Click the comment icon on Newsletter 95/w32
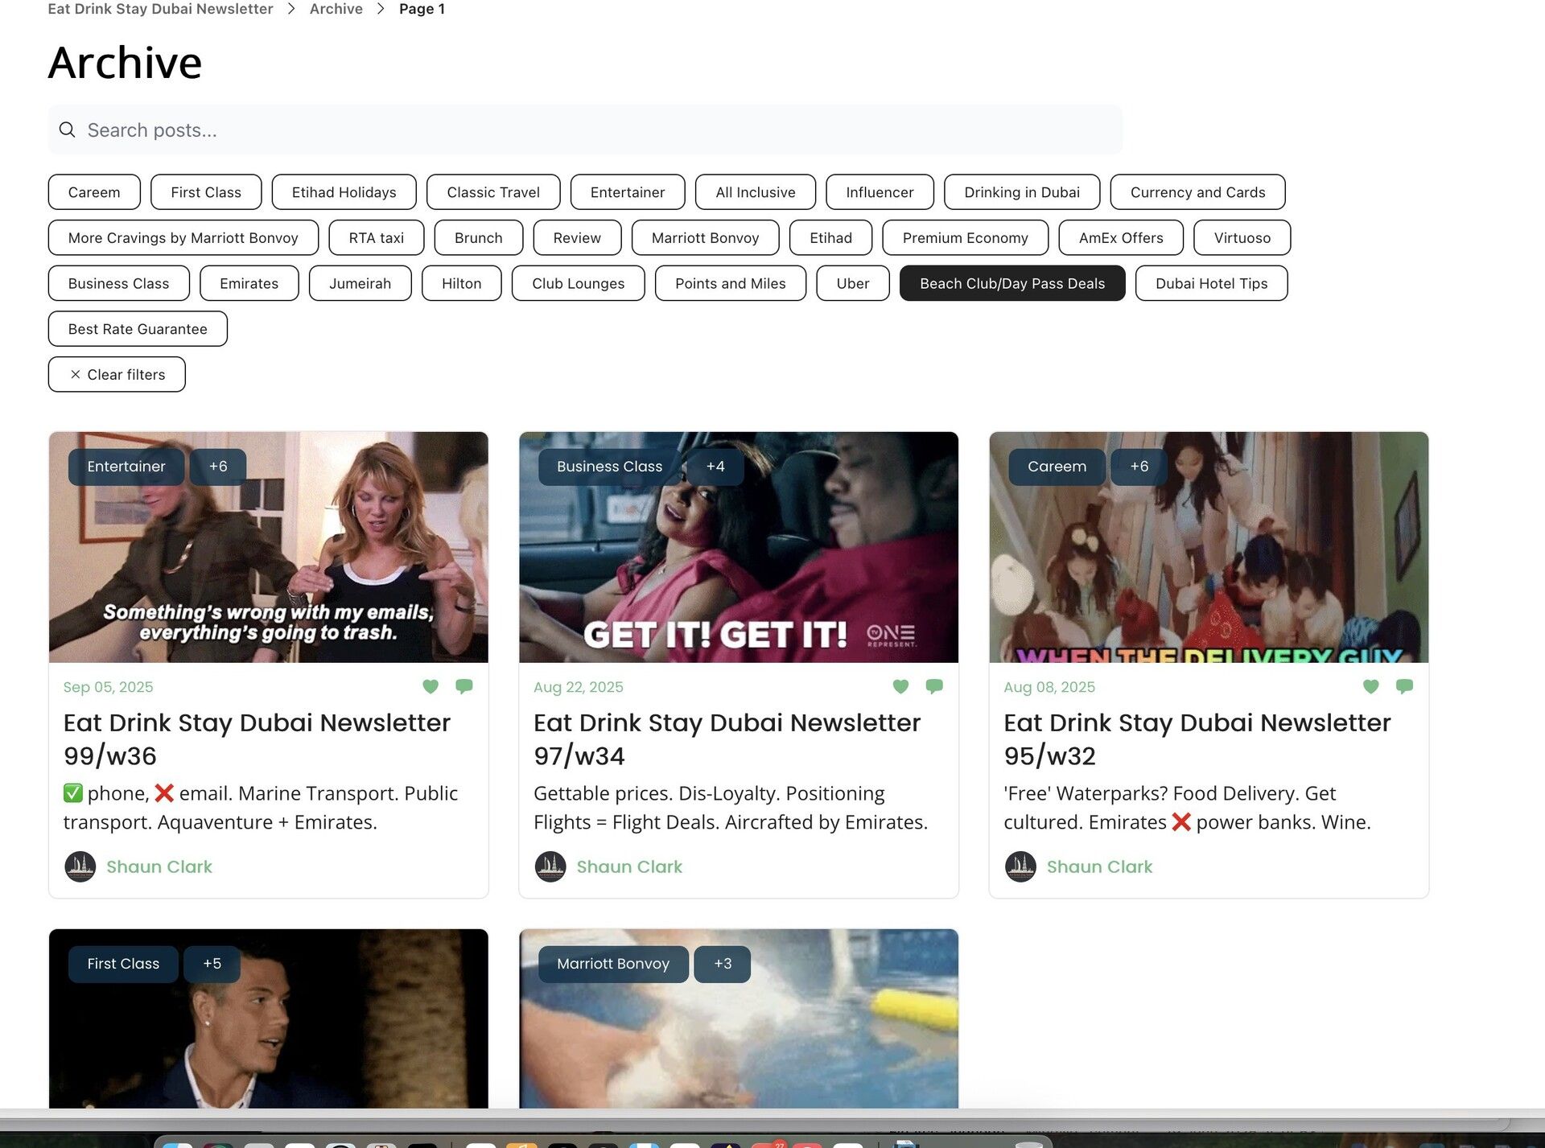The width and height of the screenshot is (1545, 1148). (x=1404, y=686)
